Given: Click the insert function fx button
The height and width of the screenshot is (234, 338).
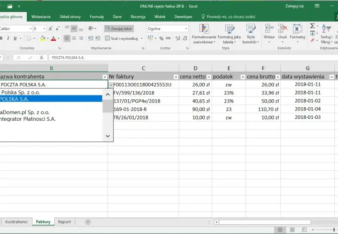Looking at the screenshot, I should (42, 58).
